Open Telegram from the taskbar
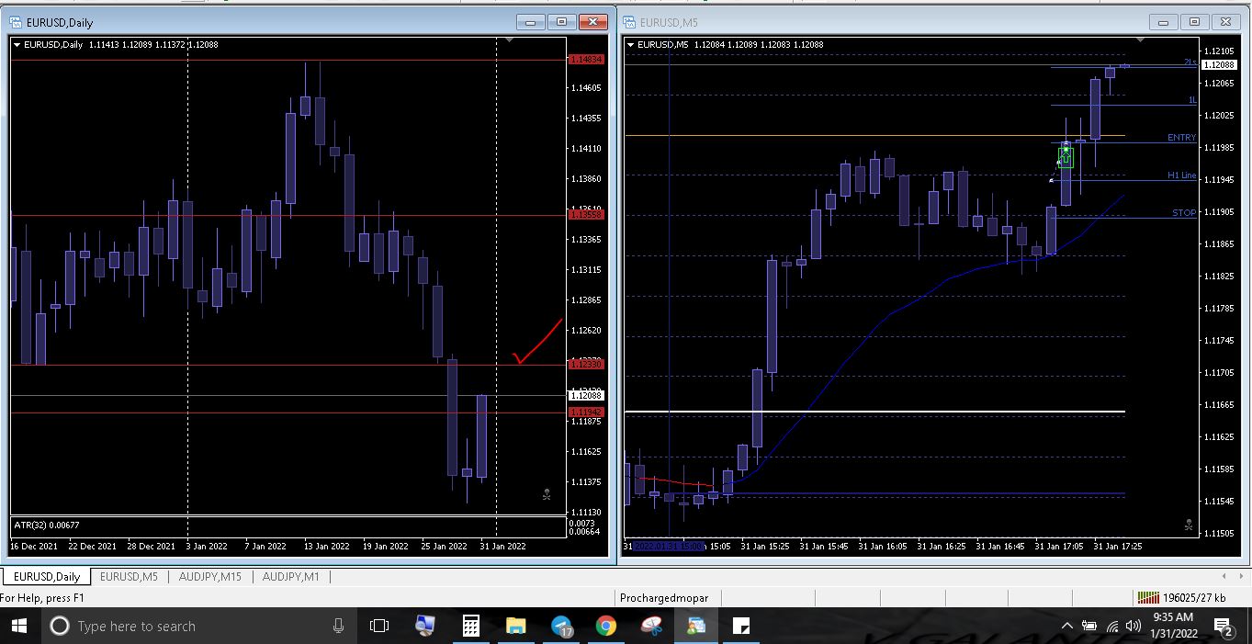Viewport: 1252px width, 644px height. click(x=561, y=626)
